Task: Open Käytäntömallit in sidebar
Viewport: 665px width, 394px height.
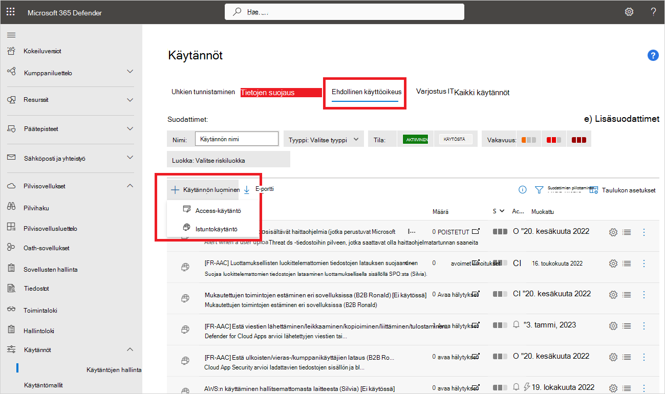Action: coord(44,385)
